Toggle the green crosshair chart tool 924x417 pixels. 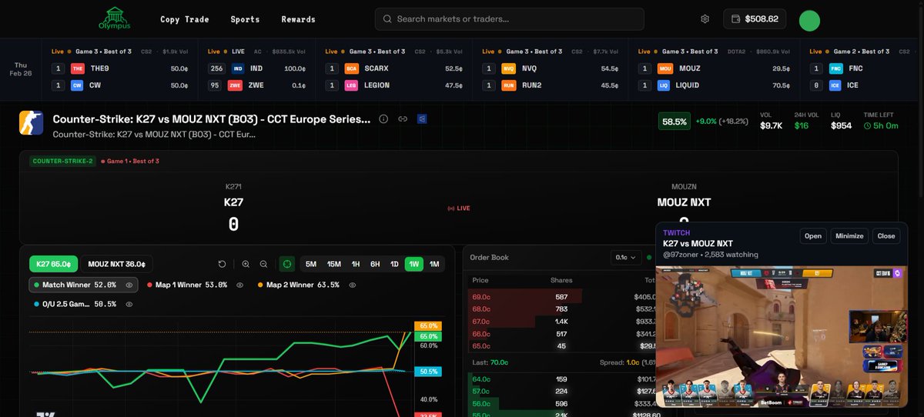[x=287, y=264]
